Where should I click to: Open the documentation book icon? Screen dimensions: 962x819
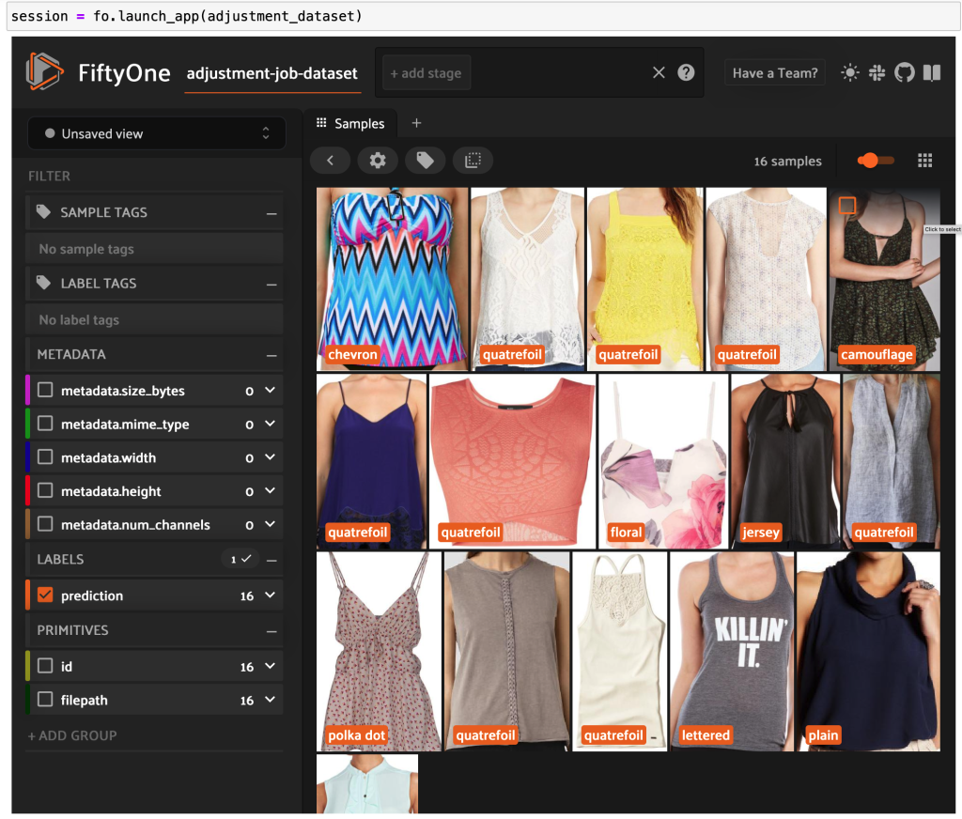tap(931, 73)
